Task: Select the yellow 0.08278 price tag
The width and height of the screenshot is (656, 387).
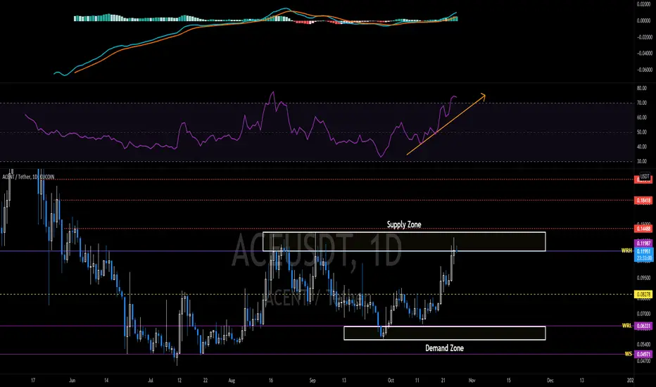Action: (644, 295)
